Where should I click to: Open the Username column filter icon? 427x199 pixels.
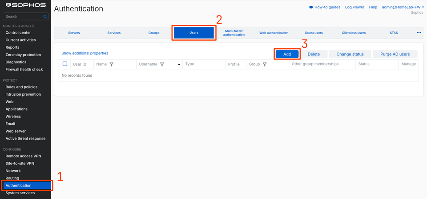[162, 64]
